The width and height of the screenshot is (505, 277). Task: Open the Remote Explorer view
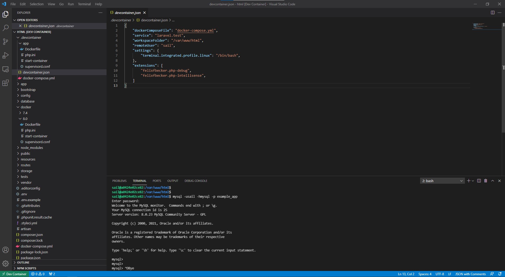pos(5,69)
